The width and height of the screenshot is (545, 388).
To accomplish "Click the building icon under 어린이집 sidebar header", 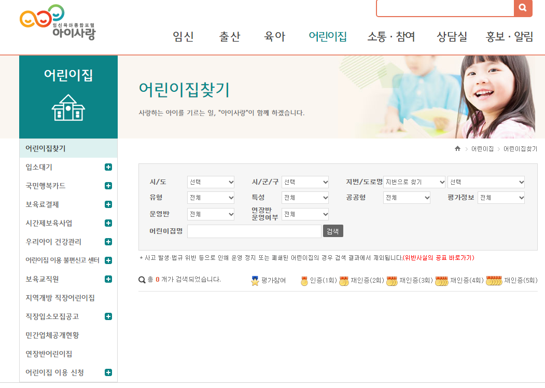I will [68, 107].
